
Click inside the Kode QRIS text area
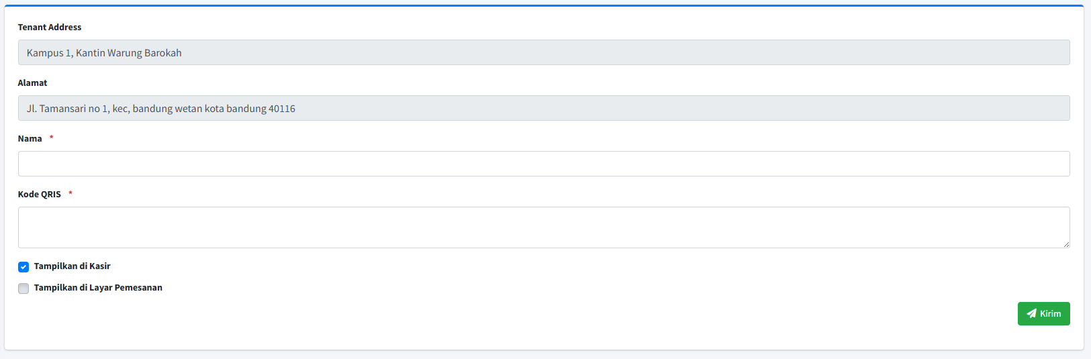pyautogui.click(x=543, y=227)
